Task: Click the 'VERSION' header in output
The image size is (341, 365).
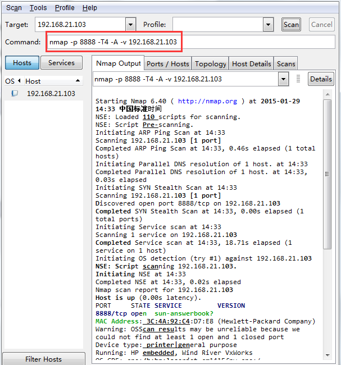Action: [231, 305]
